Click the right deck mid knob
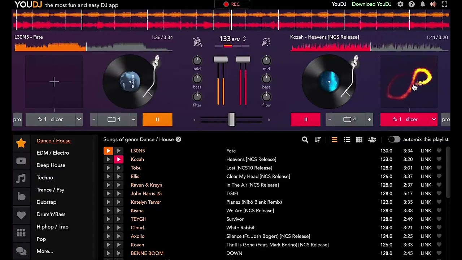Screen dimensions: 462x260 (266, 61)
